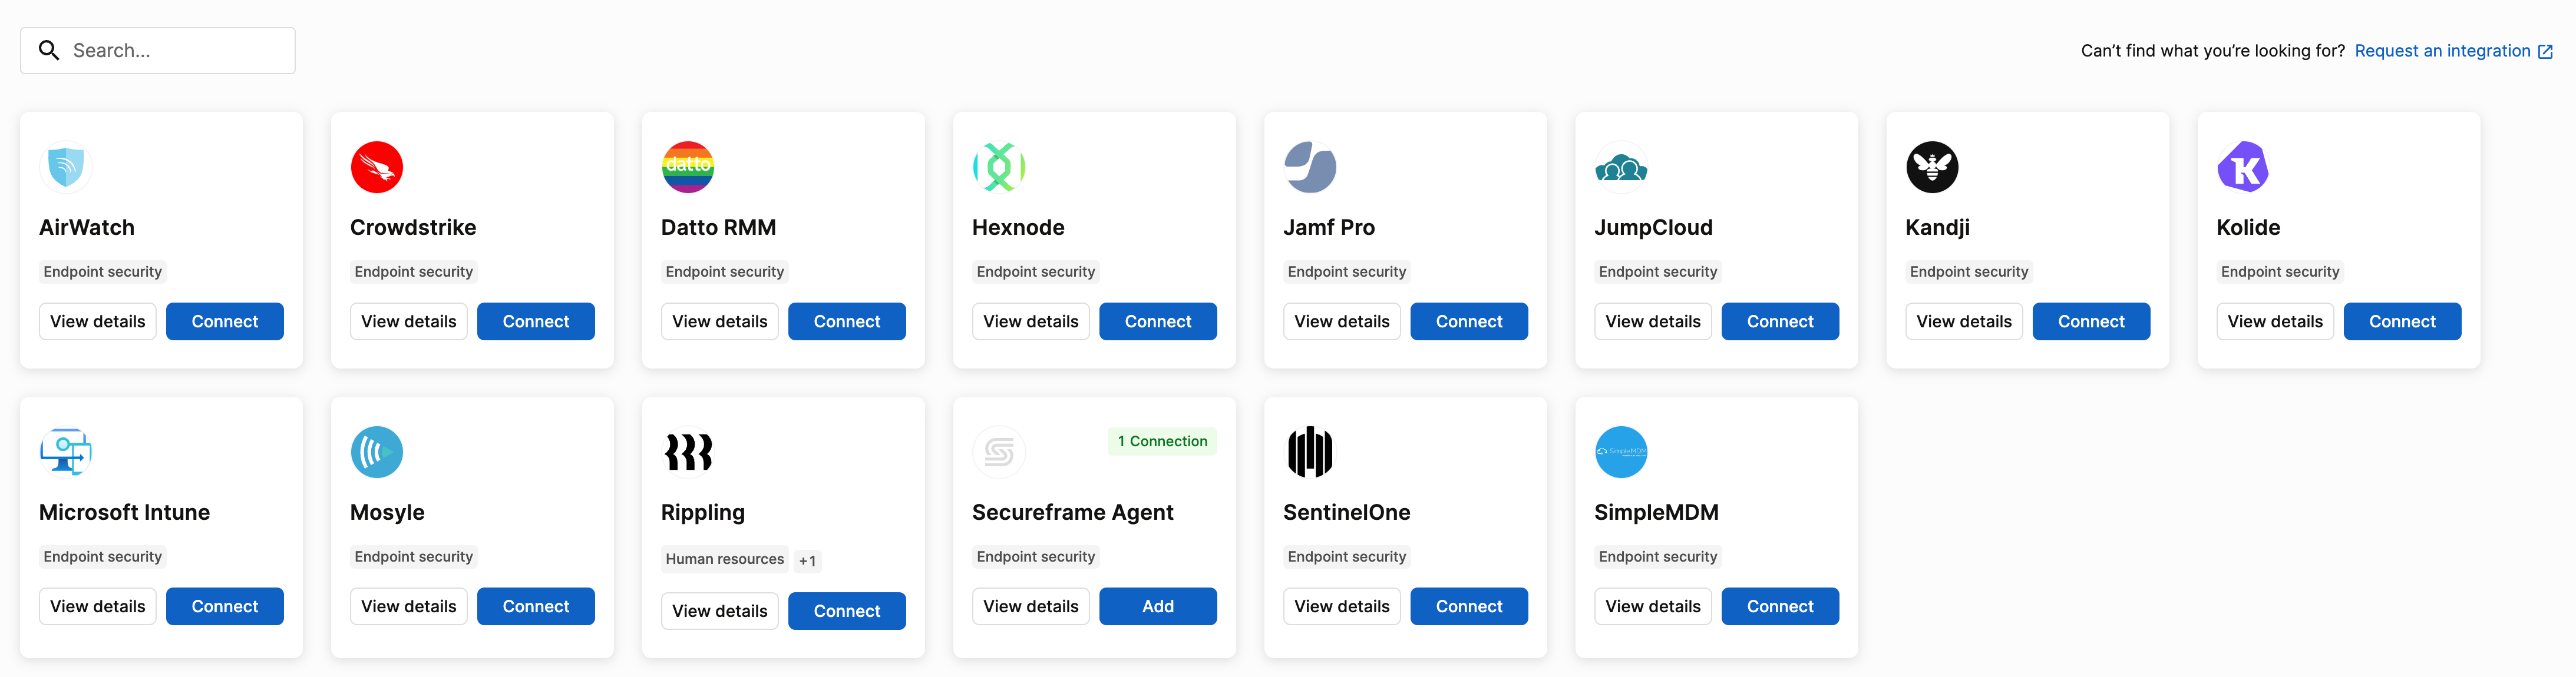Click the SentinelOne black logo
Screen dimensions: 2576x677
pyautogui.click(x=1310, y=452)
